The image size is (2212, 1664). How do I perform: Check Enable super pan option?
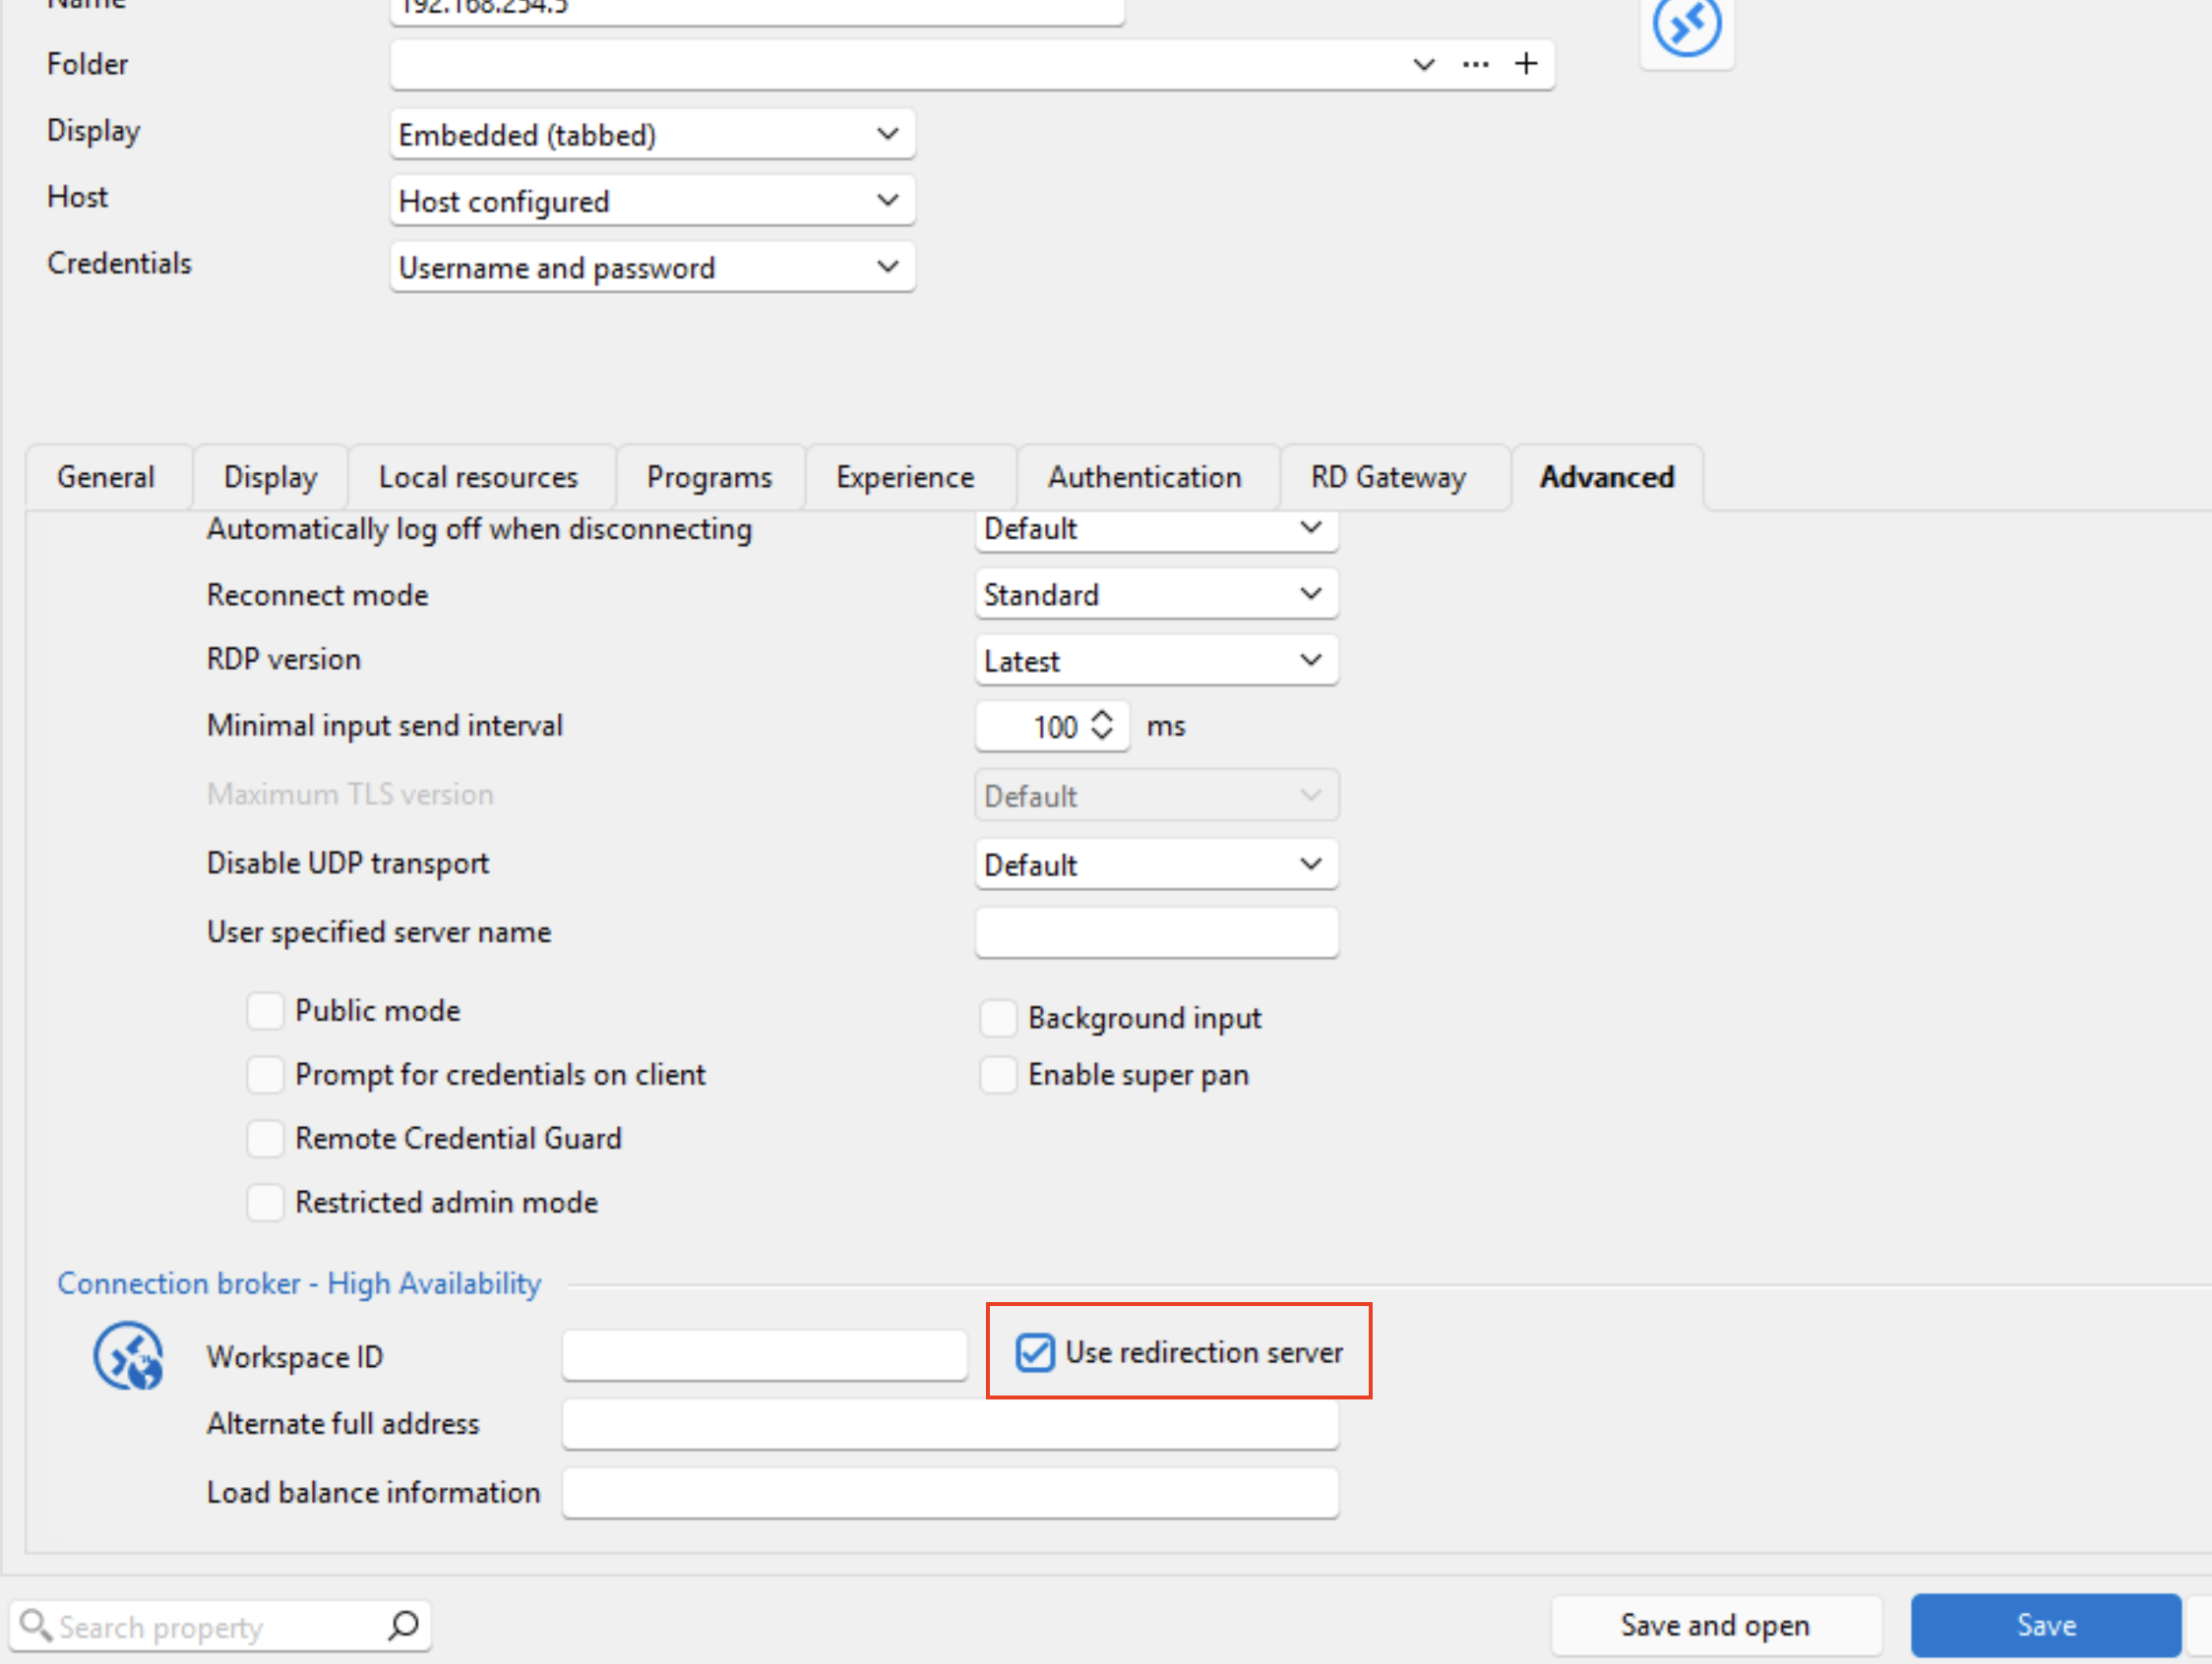click(x=998, y=1074)
